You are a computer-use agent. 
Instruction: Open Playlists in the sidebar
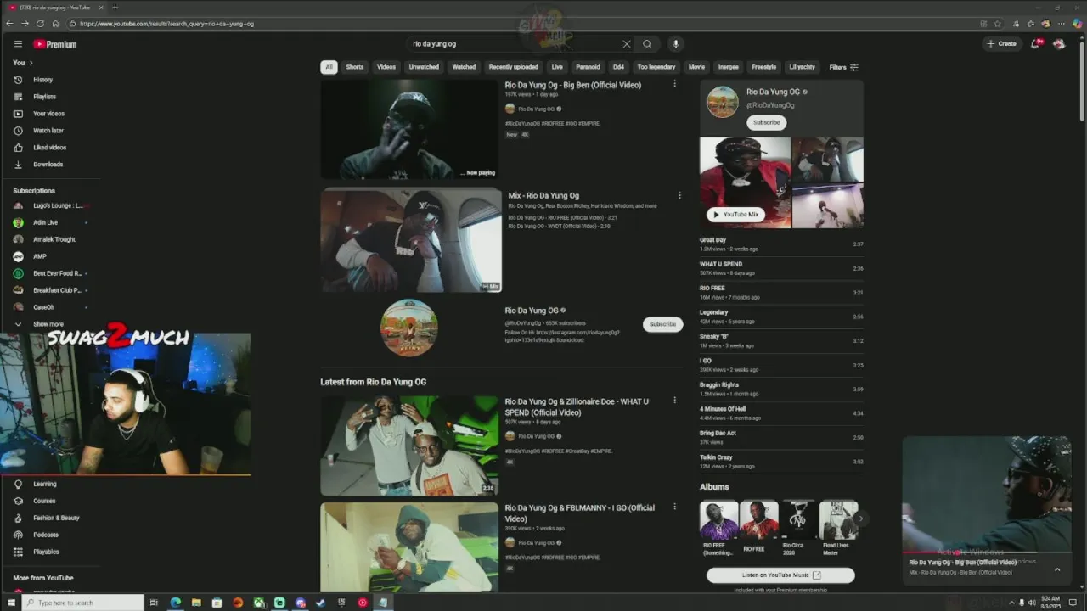[44, 97]
